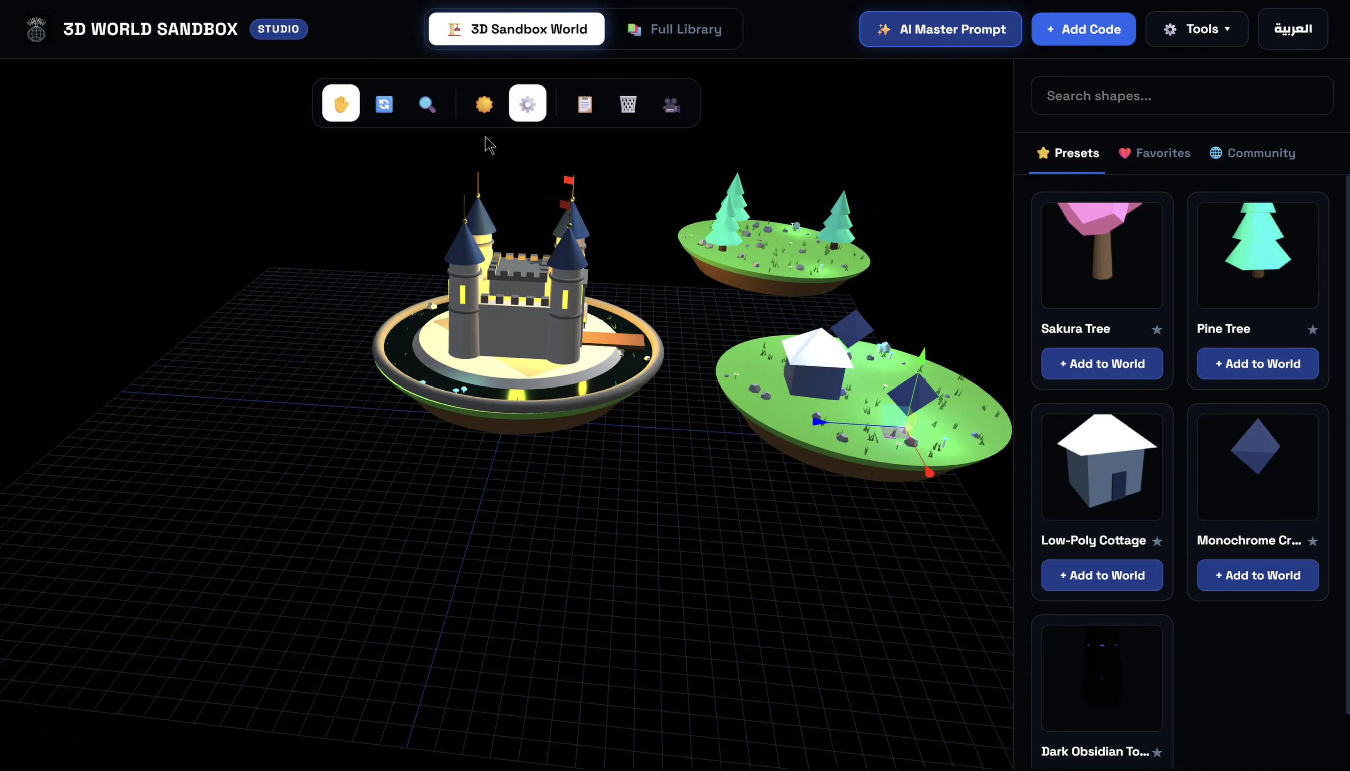
Task: Focus the Search shapes field
Action: coord(1182,96)
